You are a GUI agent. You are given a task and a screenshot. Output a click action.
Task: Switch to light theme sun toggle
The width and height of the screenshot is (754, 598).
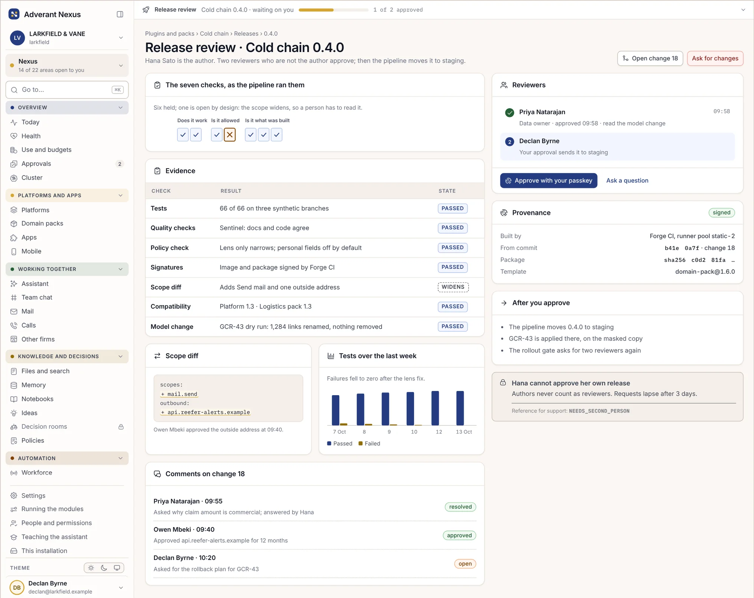pos(91,568)
